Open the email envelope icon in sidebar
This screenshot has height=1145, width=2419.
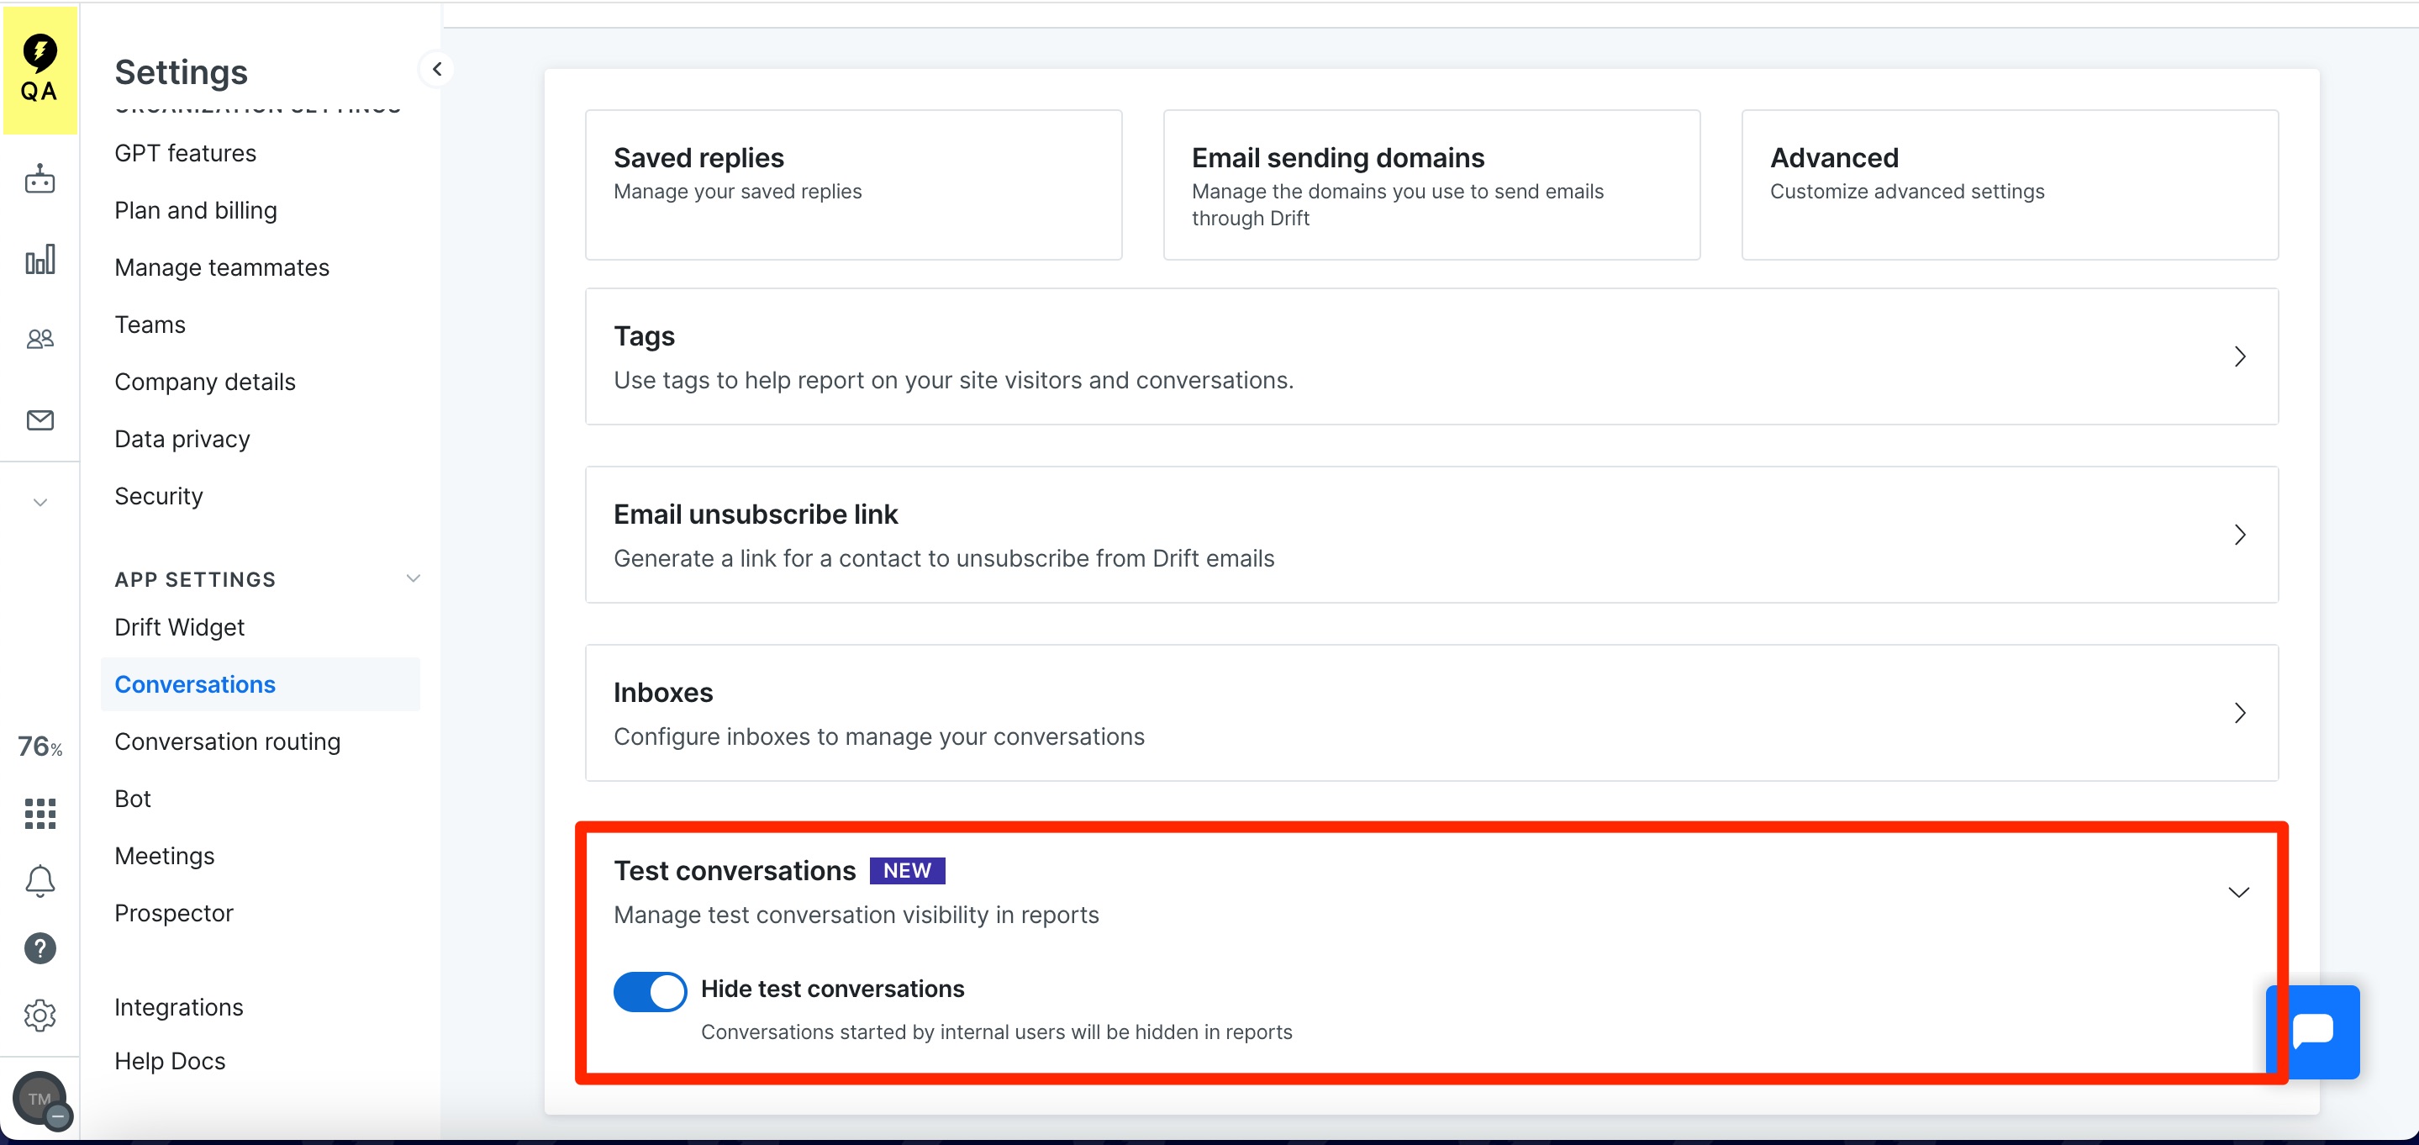(40, 419)
